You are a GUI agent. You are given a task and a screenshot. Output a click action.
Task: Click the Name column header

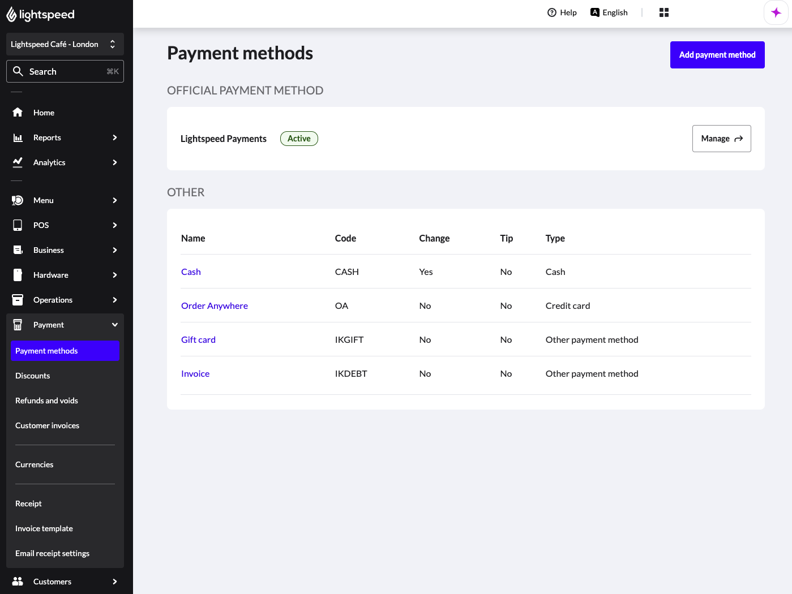coord(193,238)
